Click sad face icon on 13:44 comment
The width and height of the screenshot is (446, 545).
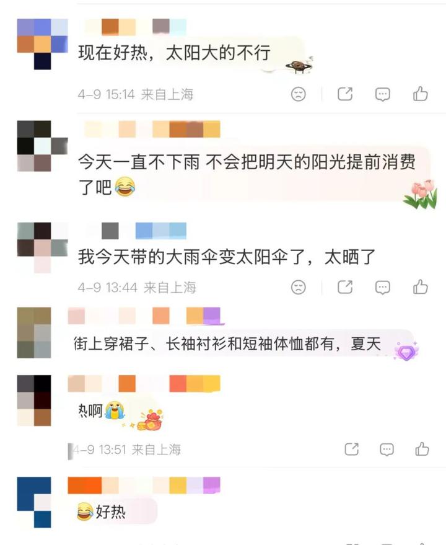tap(298, 288)
